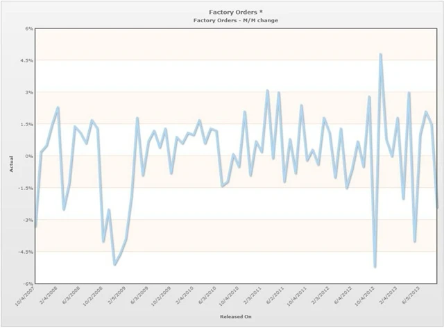Click the 4.5% y-axis tick label
Screen dimensions: 444x328
pos(28,60)
